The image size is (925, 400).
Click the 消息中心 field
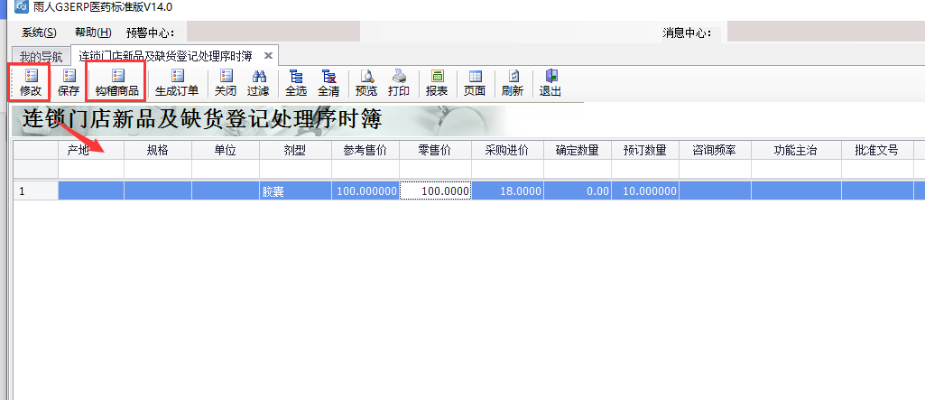826,32
